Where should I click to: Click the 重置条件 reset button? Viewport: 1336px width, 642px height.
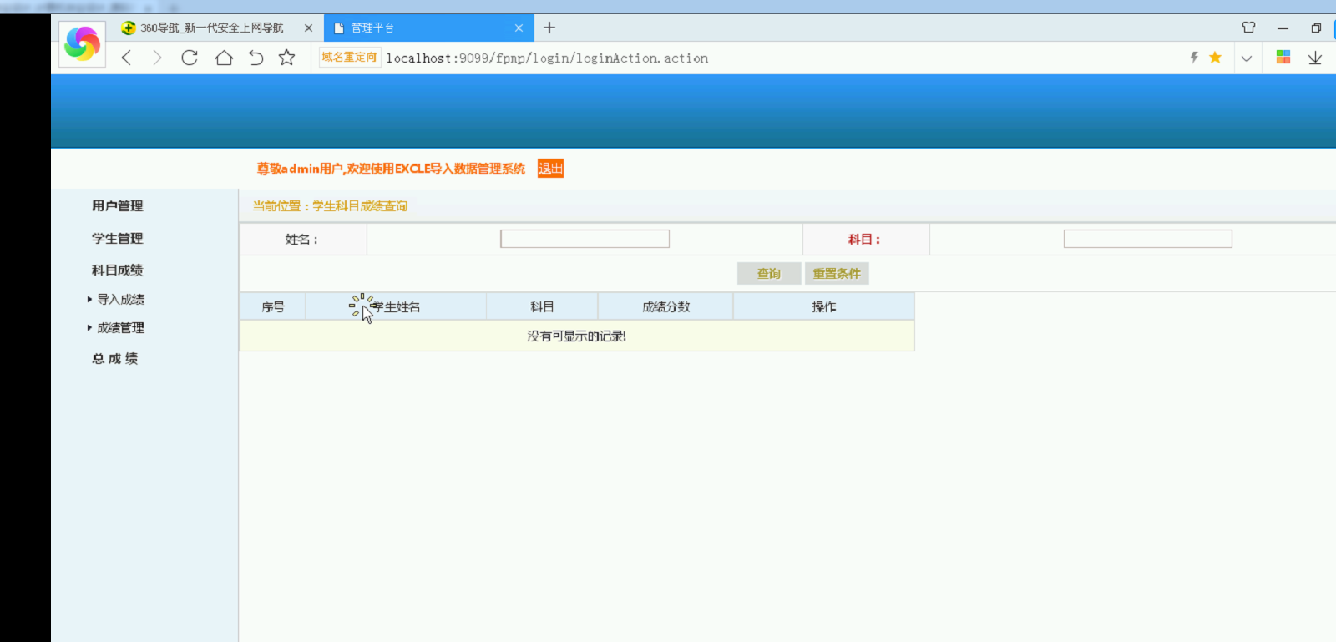point(837,274)
